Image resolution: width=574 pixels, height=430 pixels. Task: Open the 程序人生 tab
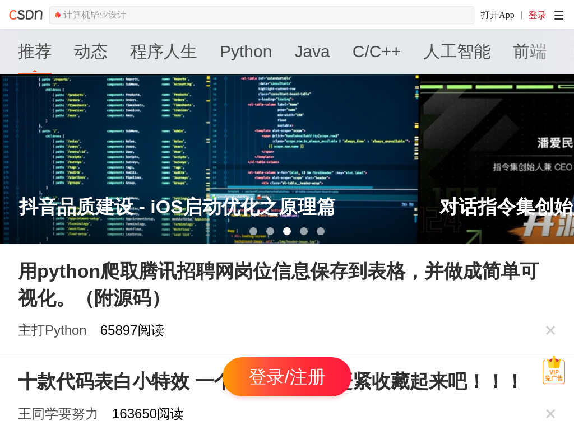(x=163, y=52)
